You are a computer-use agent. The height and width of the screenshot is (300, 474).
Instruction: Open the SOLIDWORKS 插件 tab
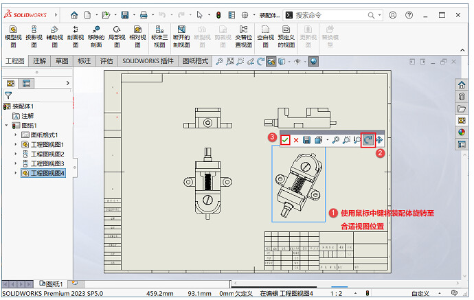pyautogui.click(x=148, y=61)
